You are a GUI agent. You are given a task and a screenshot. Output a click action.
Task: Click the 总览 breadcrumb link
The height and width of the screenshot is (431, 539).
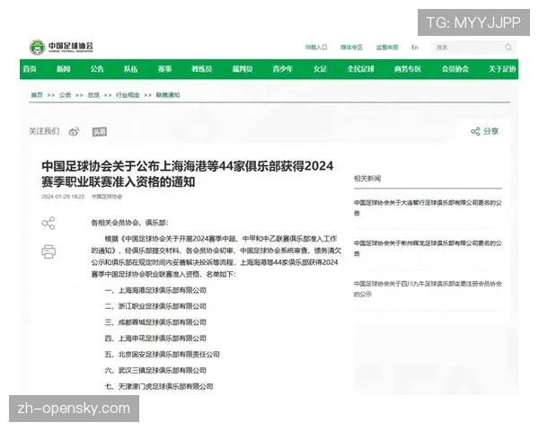(x=93, y=95)
